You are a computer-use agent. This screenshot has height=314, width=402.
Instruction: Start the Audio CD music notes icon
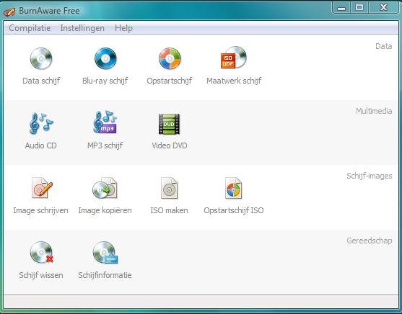[41, 123]
